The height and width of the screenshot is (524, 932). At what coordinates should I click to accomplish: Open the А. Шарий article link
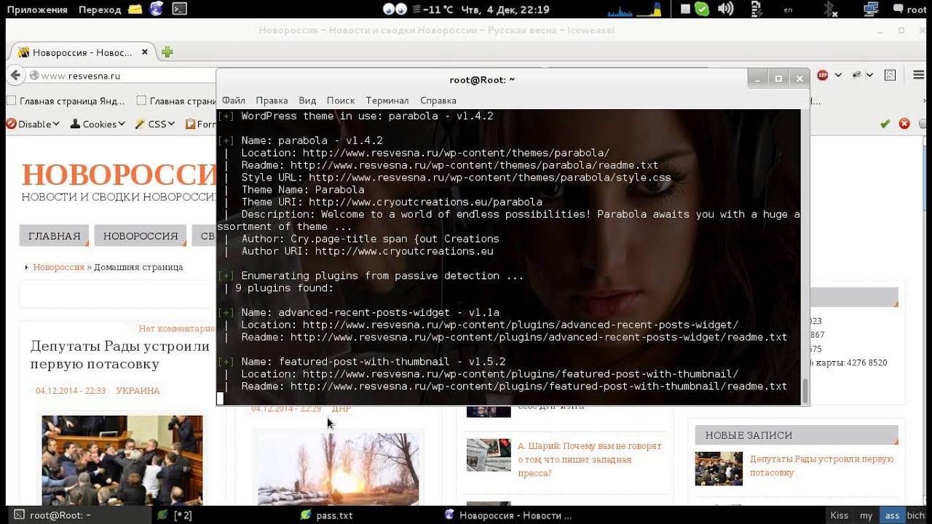click(x=589, y=459)
